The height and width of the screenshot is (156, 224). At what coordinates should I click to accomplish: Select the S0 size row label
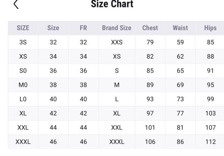[23, 71]
